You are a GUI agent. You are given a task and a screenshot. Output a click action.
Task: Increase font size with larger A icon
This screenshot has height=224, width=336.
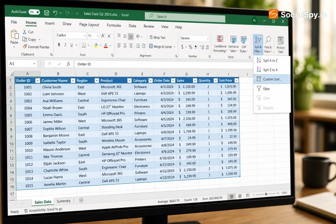[x=103, y=36]
